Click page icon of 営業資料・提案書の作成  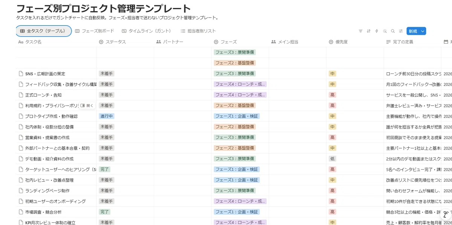point(21,137)
